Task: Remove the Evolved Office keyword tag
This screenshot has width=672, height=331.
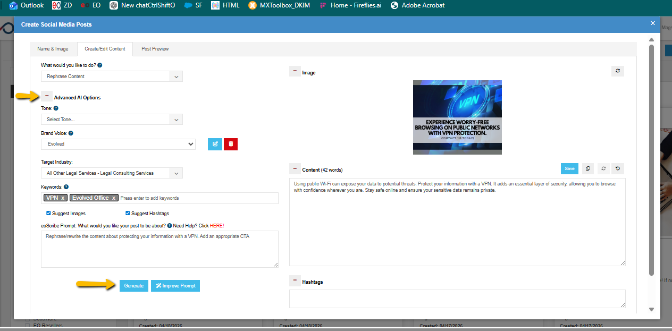Action: tap(113, 198)
